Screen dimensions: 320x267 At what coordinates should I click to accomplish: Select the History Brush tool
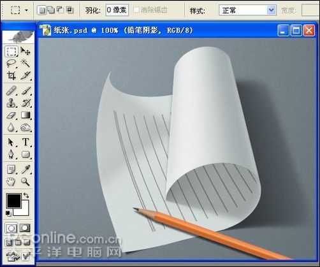[x=25, y=103]
